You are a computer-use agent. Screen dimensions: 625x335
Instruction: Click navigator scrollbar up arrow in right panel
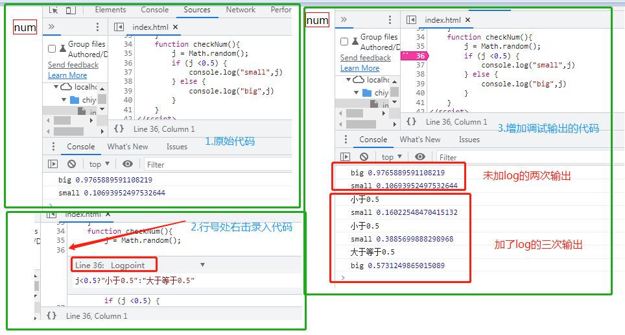[395, 81]
